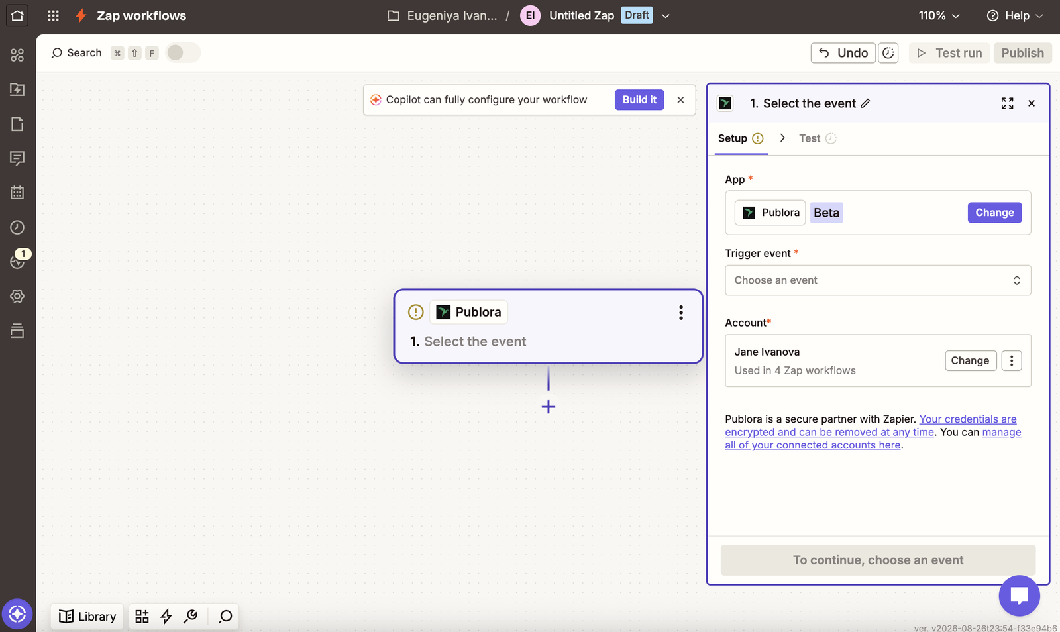Expand the Untitled Zap Draft chevron
This screenshot has width=1060, height=632.
tap(666, 15)
